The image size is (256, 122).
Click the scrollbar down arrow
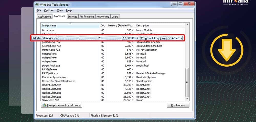[x=187, y=99]
